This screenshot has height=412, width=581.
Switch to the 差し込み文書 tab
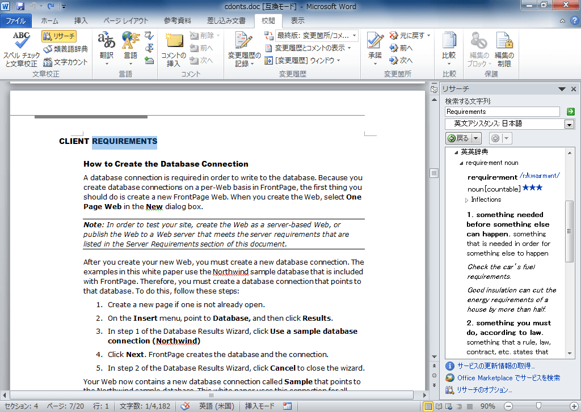coord(226,21)
